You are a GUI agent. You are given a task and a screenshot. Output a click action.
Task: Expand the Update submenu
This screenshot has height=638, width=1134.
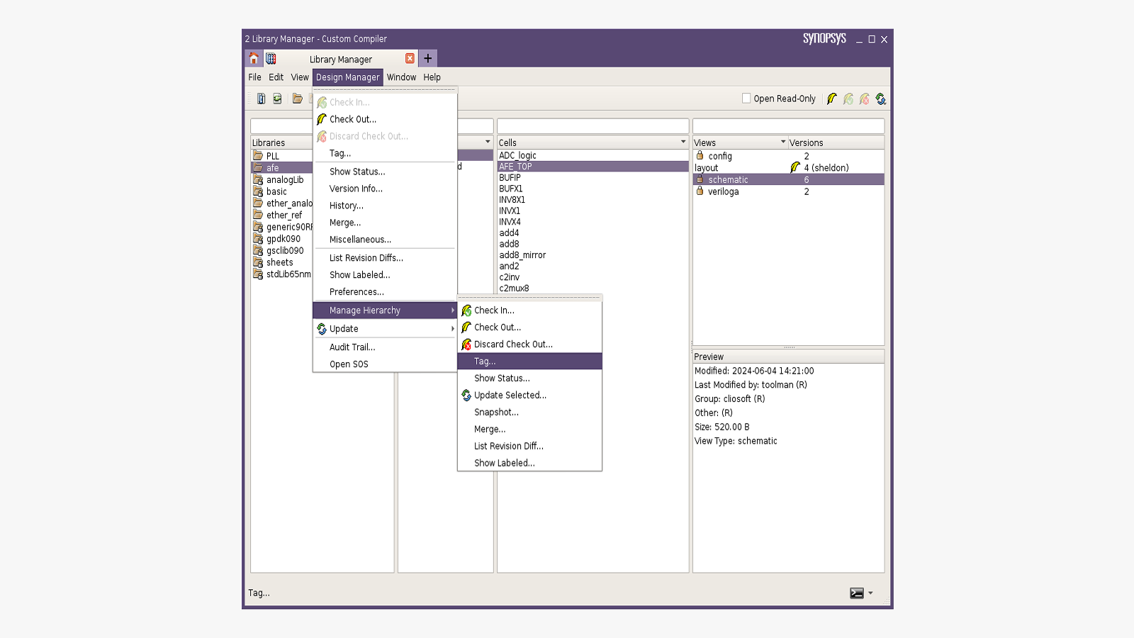(x=385, y=329)
